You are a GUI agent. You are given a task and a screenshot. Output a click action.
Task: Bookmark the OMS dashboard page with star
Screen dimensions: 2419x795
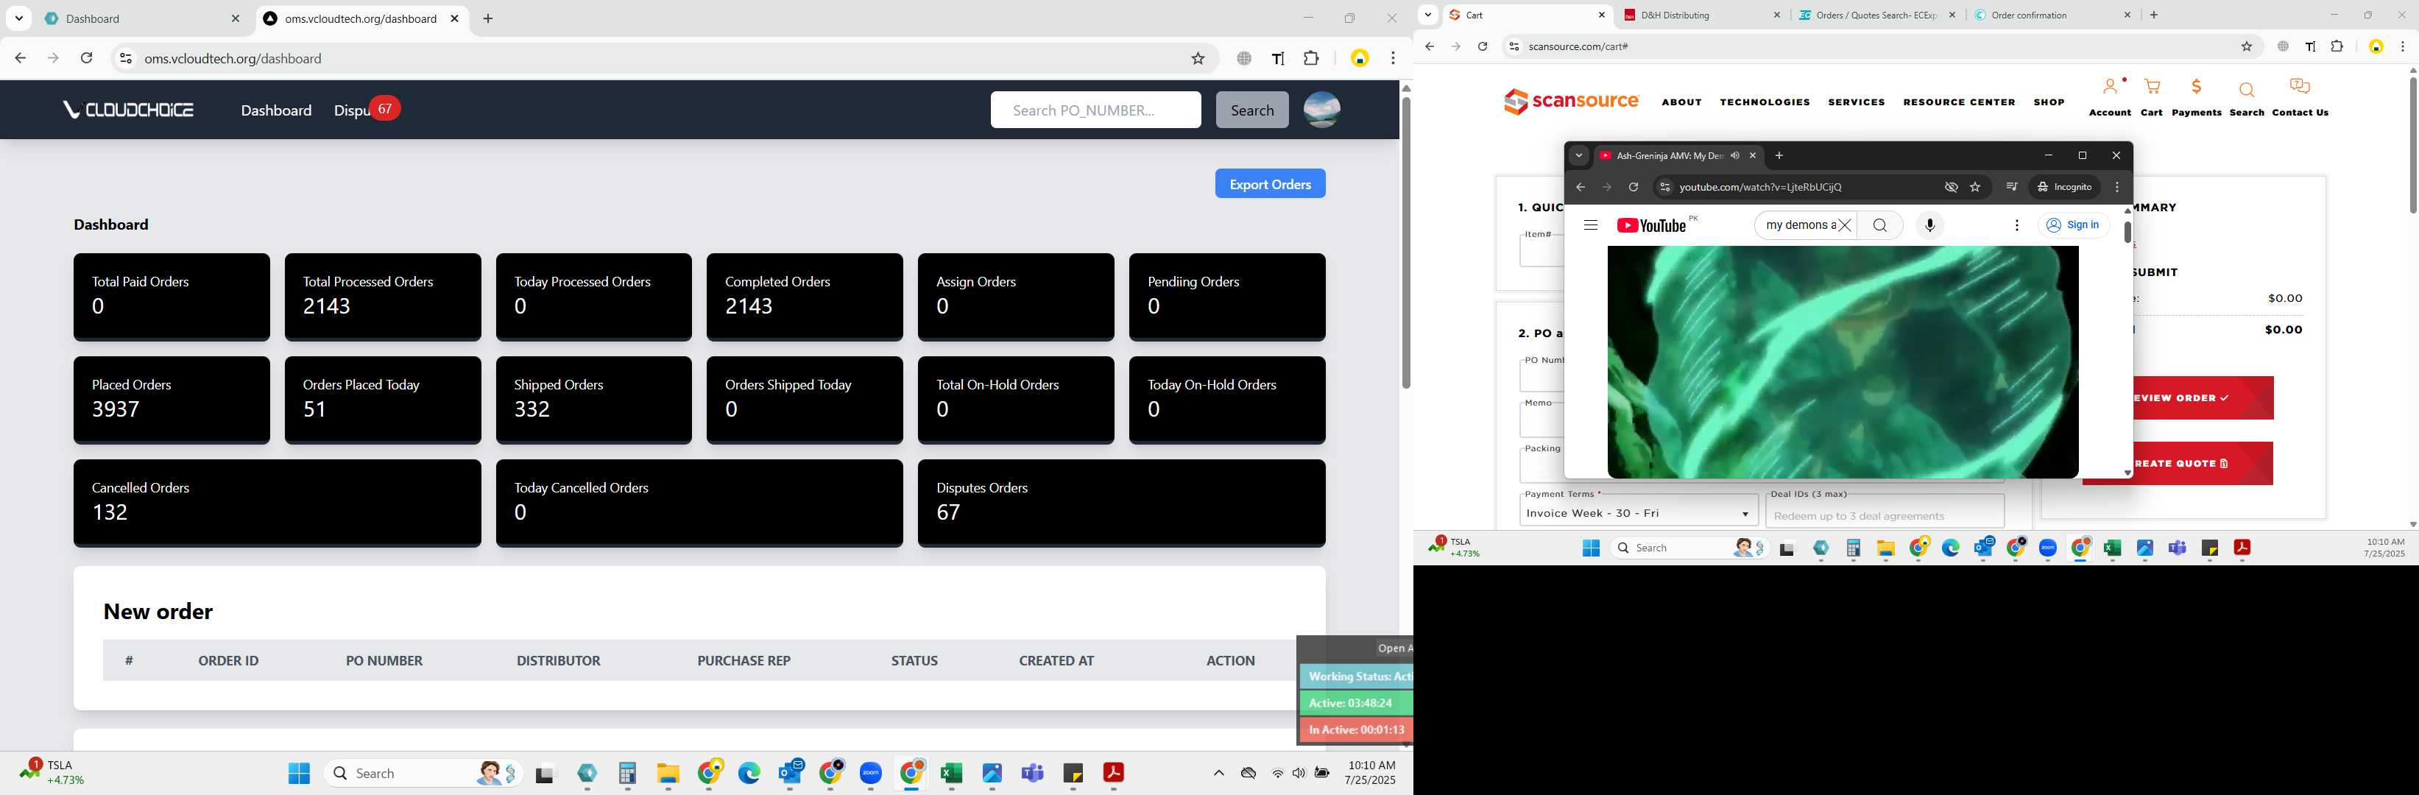(1197, 58)
